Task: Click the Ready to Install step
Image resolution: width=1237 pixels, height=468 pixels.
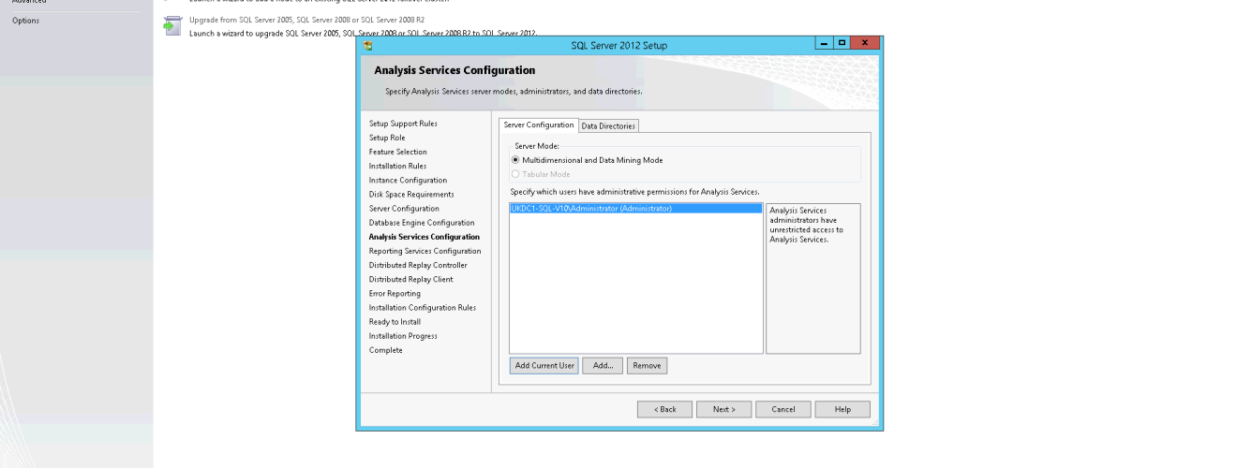Action: (395, 322)
